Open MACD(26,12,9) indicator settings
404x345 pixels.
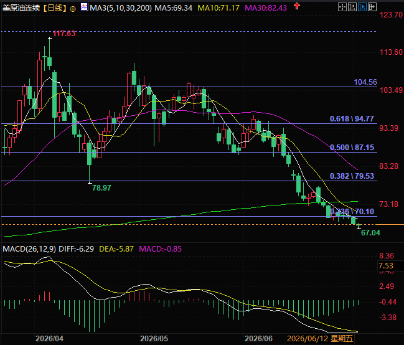29,249
